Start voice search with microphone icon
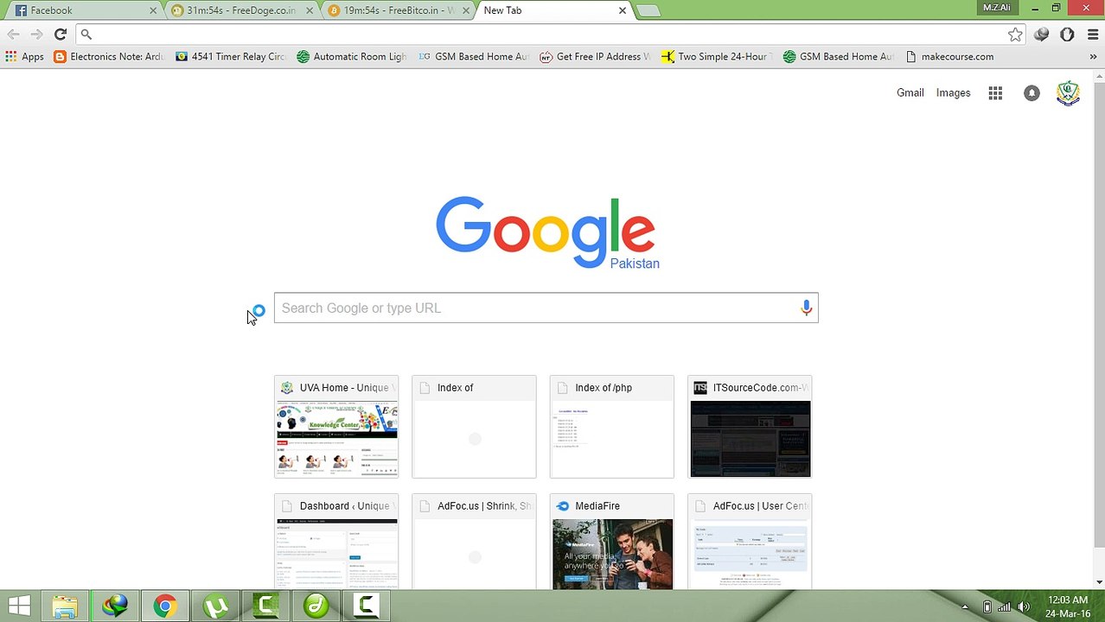Screen dimensions: 1105x622 806,308
